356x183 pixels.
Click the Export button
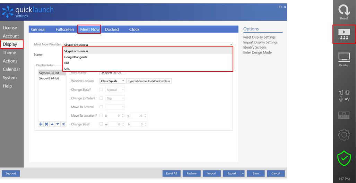(x=232, y=174)
